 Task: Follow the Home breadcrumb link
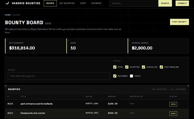(8, 15)
